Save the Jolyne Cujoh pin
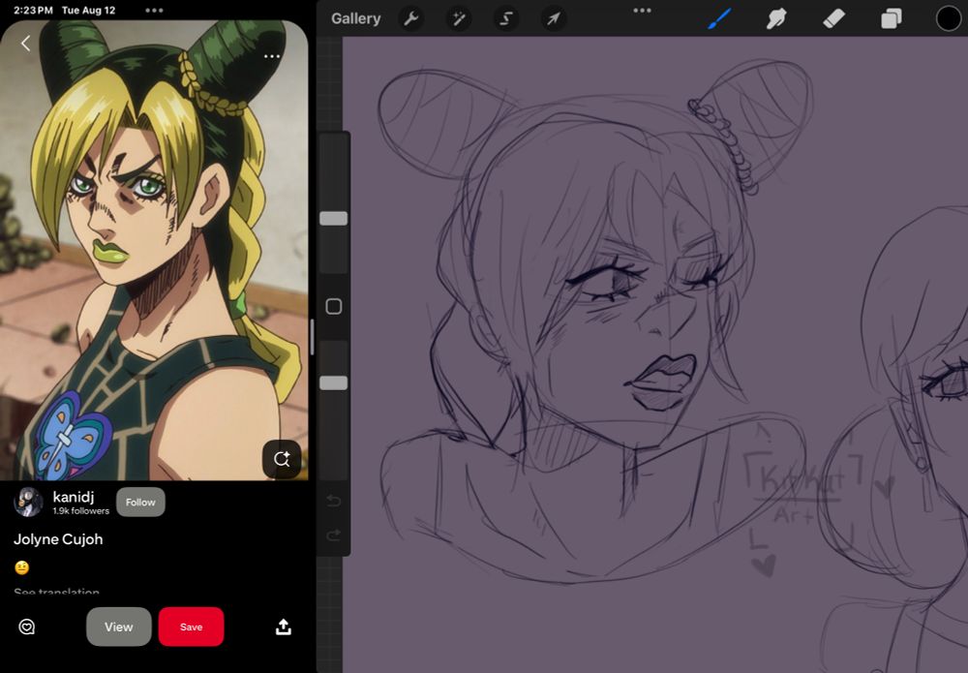Screen dimensions: 968x673 coord(192,627)
